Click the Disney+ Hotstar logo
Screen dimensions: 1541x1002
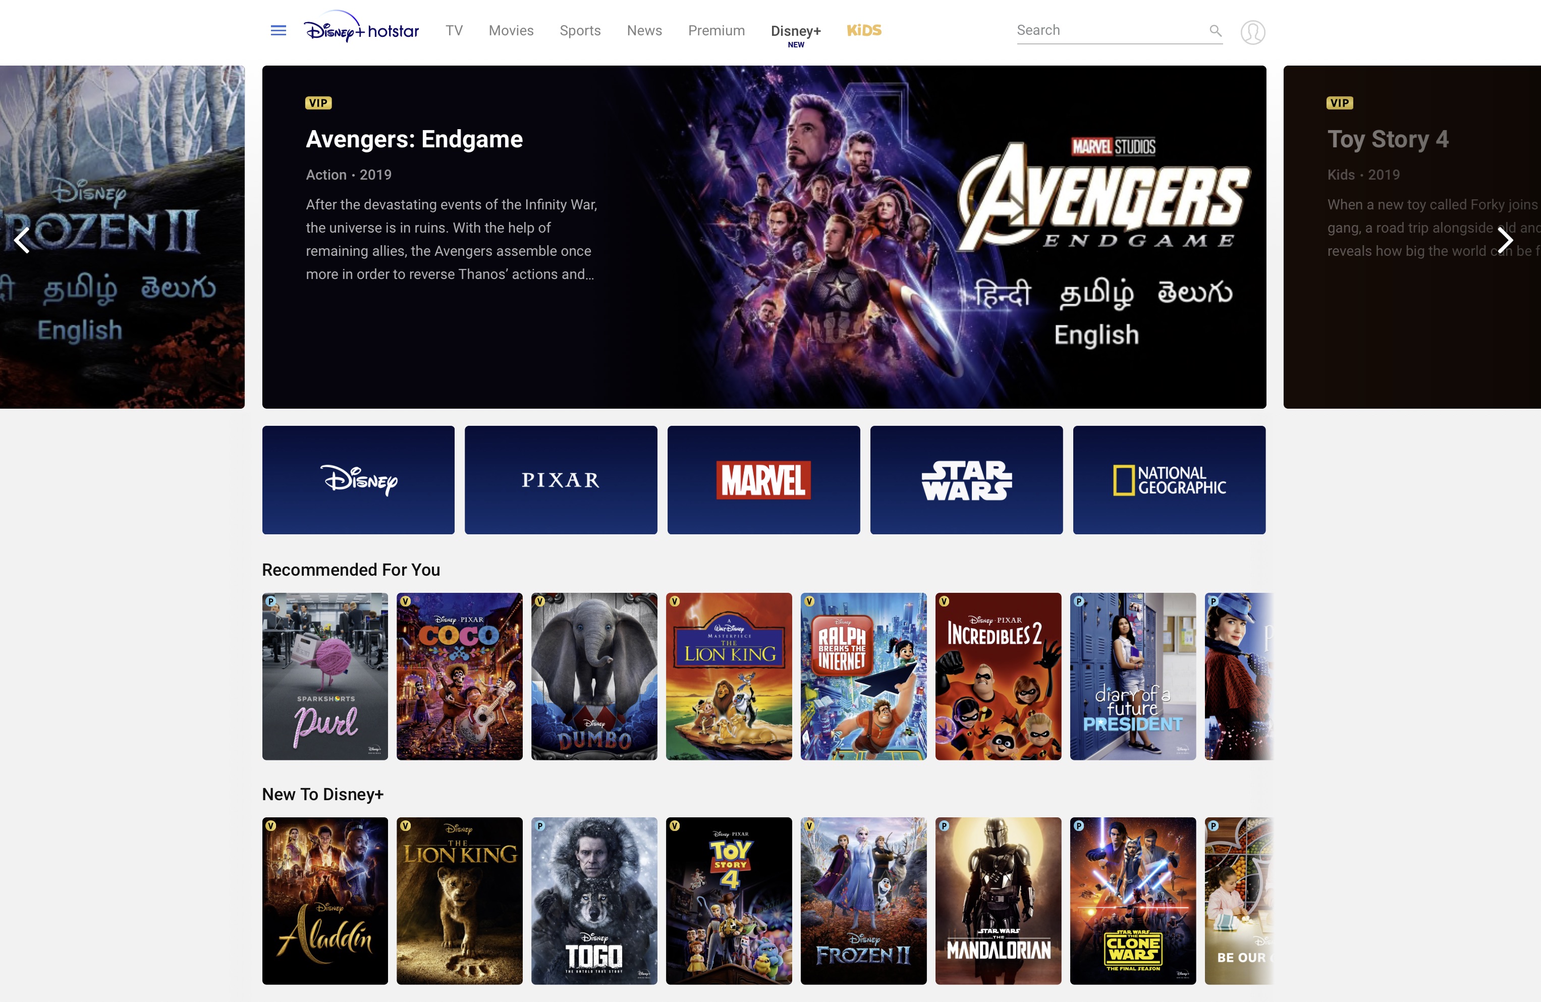point(361,28)
